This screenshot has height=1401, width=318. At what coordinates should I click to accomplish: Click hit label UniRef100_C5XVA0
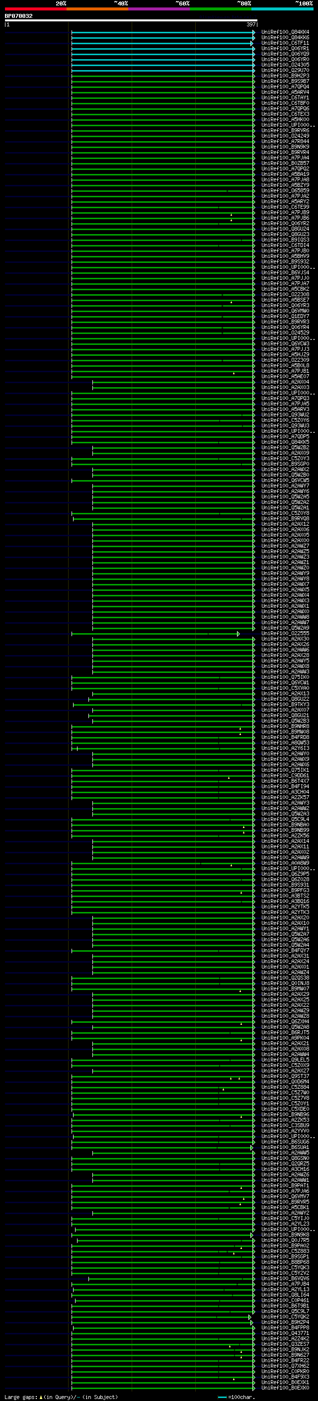click(285, 688)
